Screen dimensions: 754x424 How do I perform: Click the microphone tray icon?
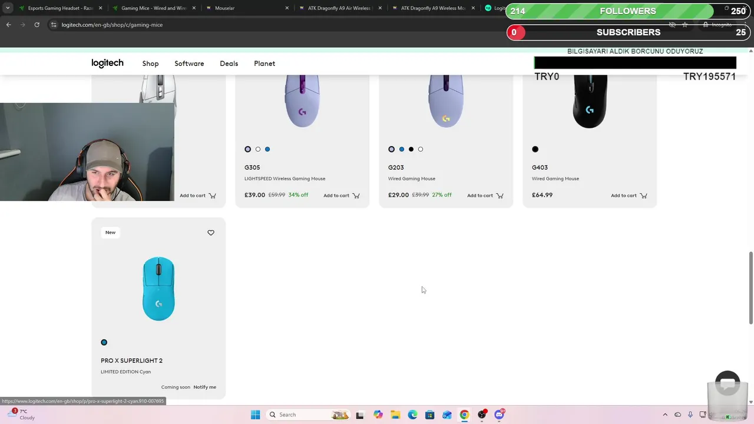pyautogui.click(x=690, y=415)
